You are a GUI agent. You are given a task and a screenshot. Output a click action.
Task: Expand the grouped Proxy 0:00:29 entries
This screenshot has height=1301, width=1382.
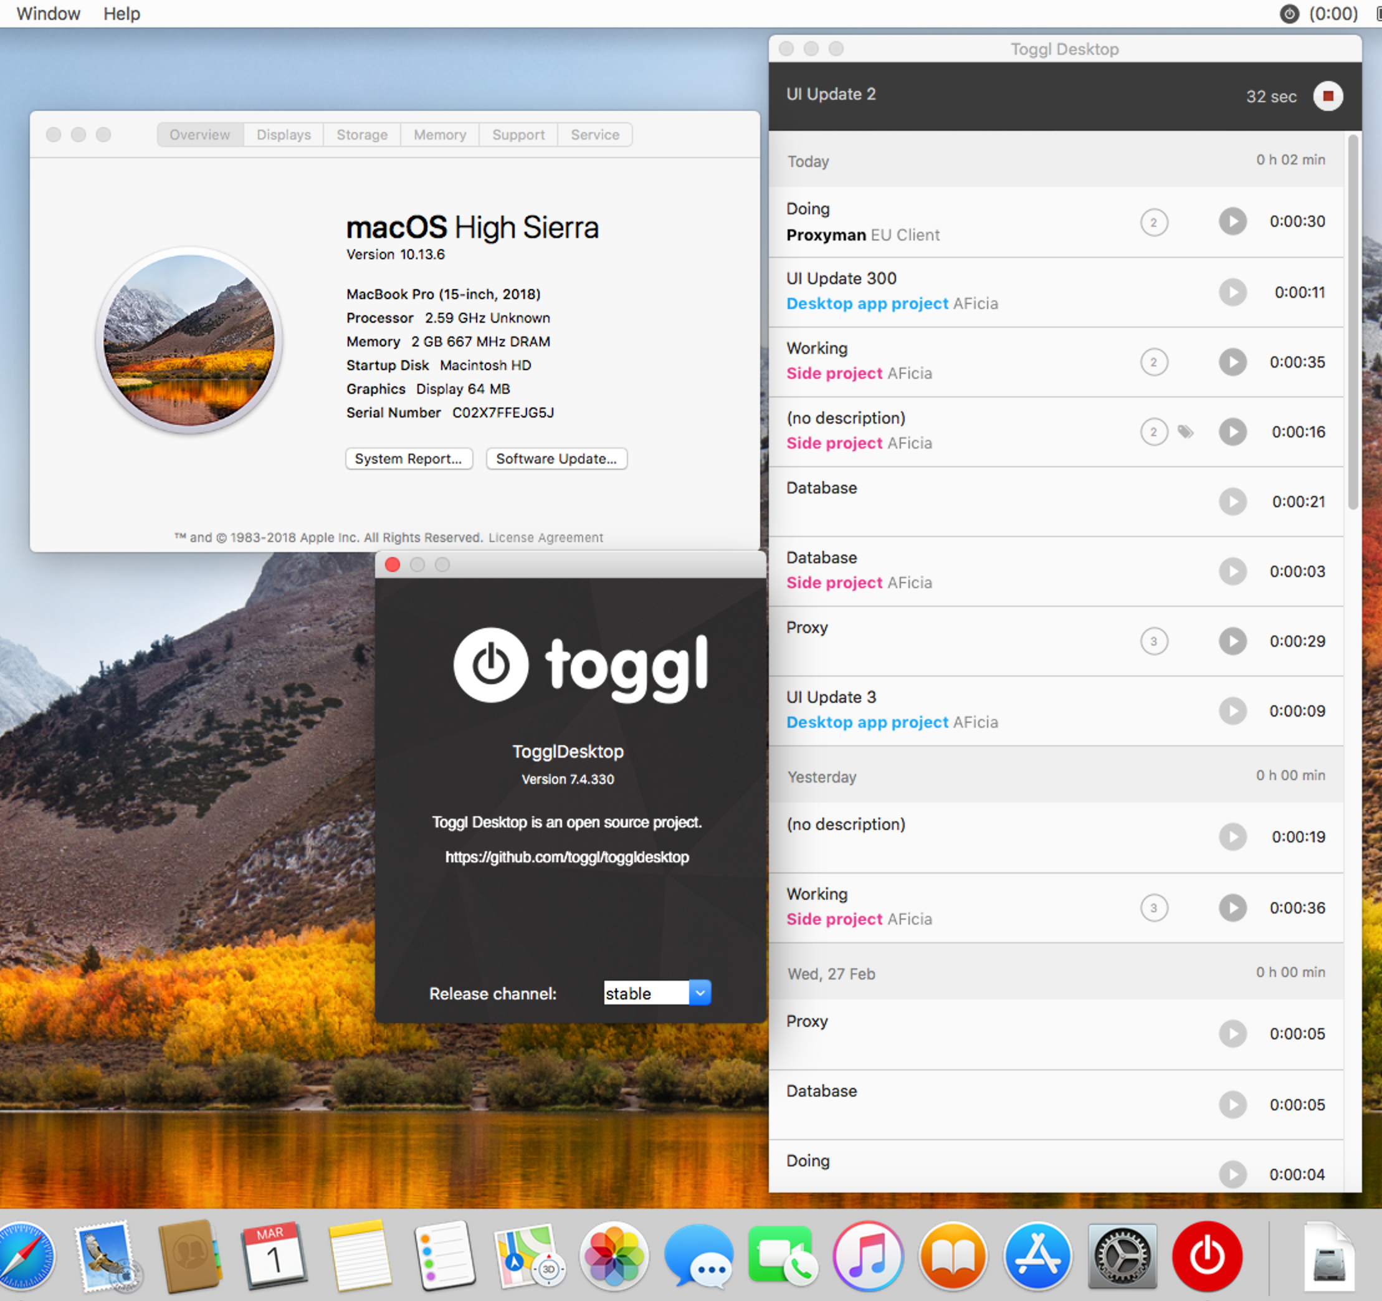click(1154, 641)
